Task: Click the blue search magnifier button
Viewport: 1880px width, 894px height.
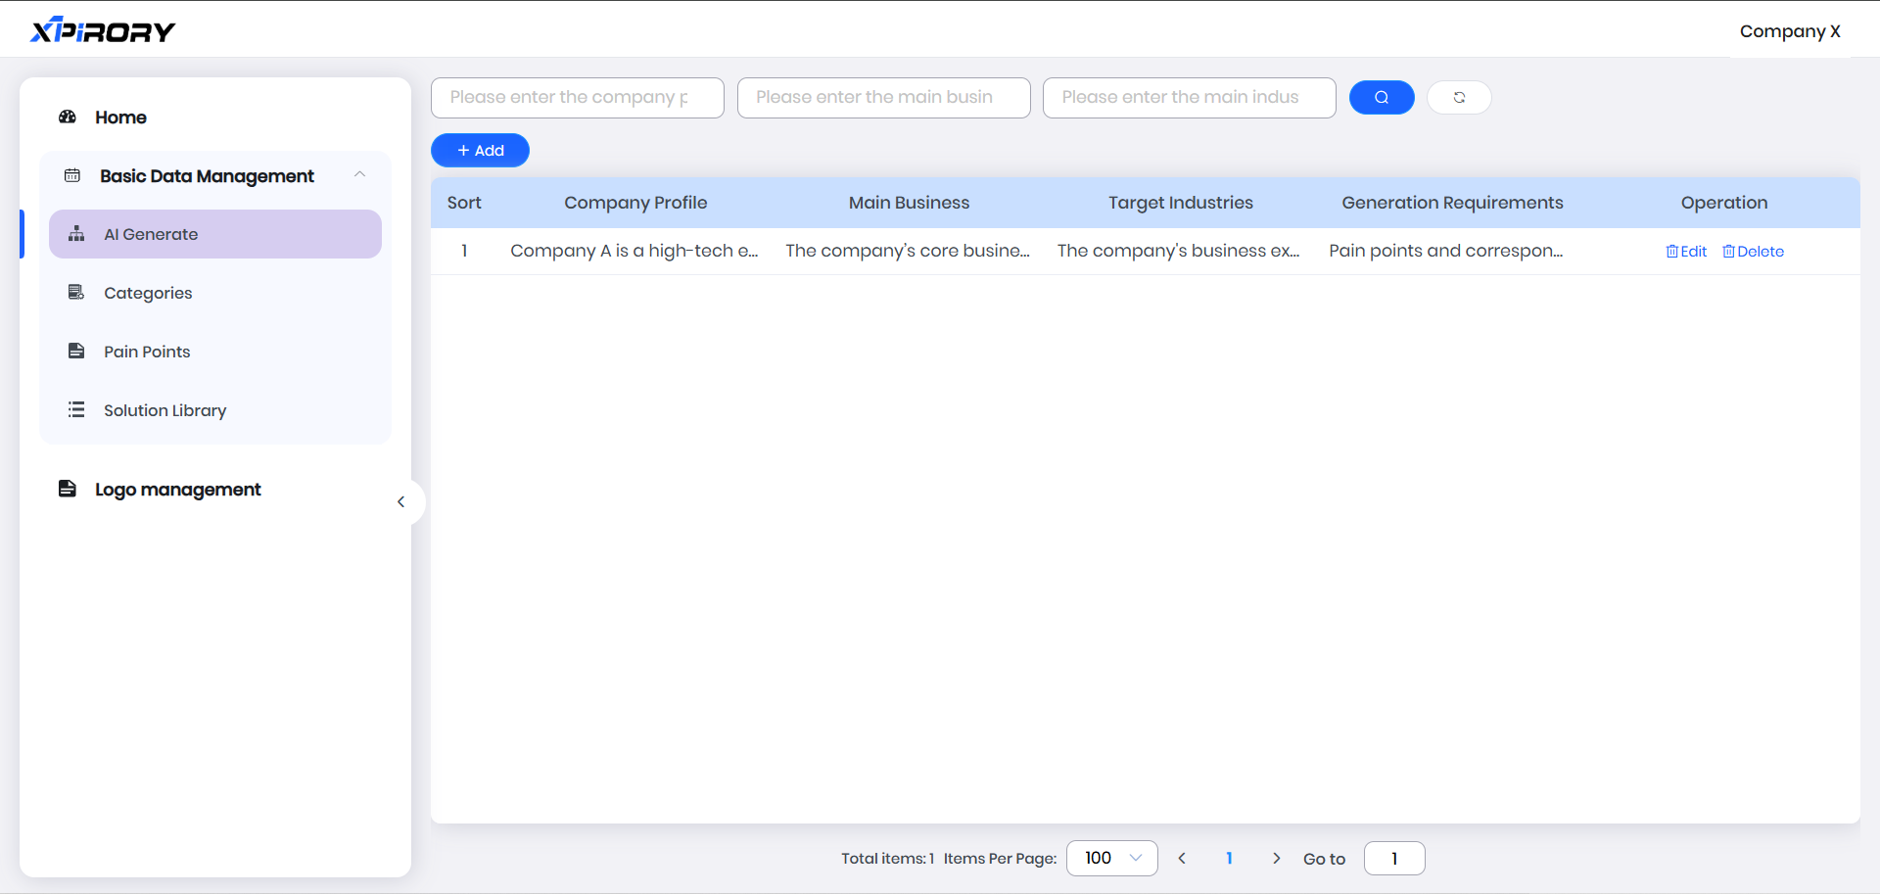Action: coord(1381,98)
